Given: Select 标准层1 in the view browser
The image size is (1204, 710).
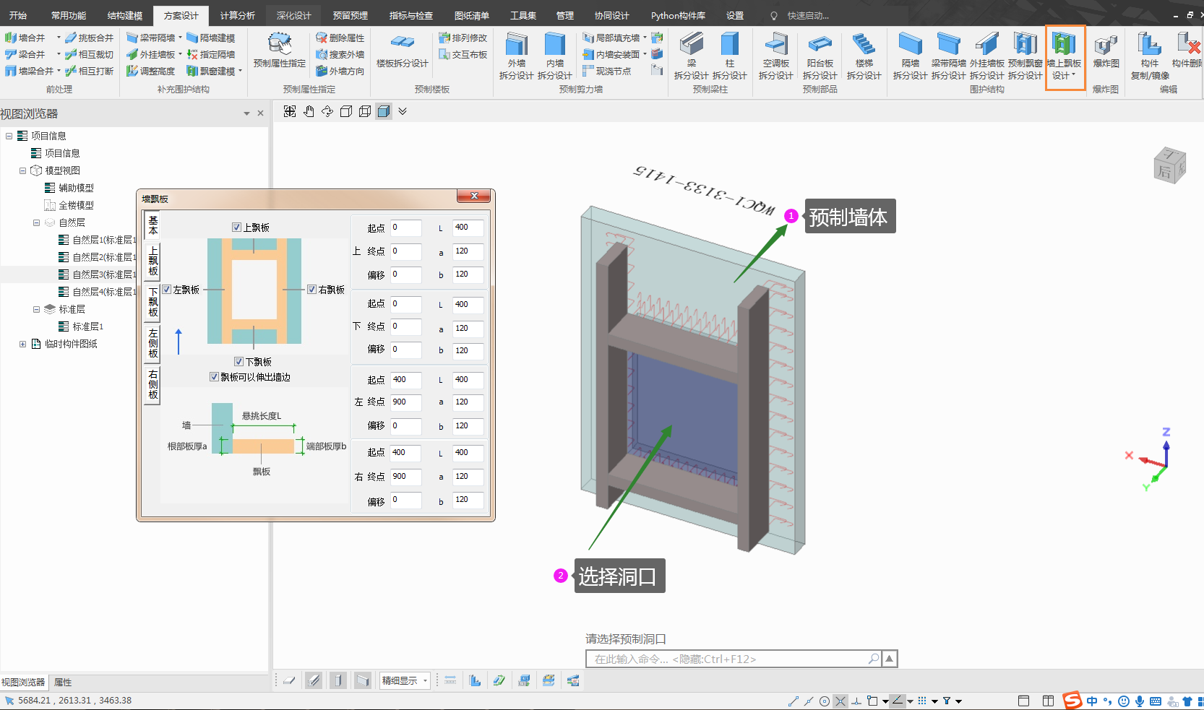Looking at the screenshot, I should [87, 327].
